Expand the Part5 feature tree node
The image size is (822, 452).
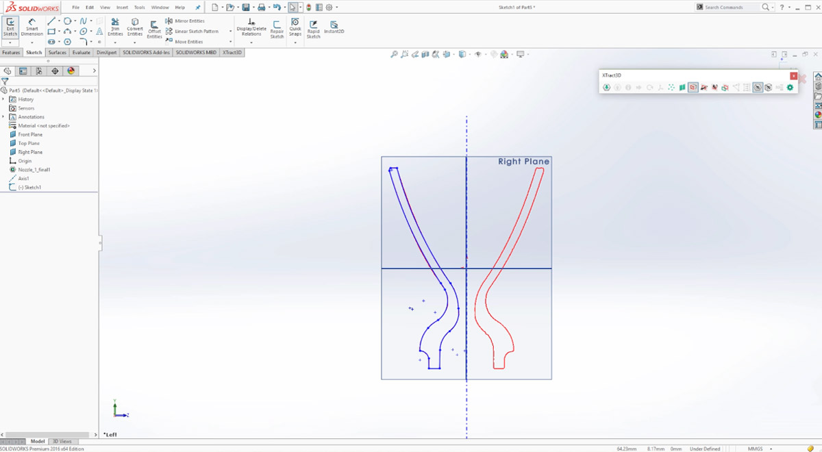(4, 90)
